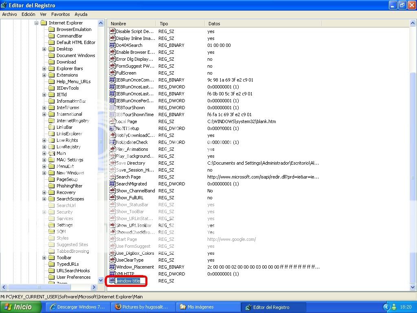Click the DWORD icon of NoUpdateCheck
Image resolution: width=417 pixels, height=313 pixels.
coord(112,142)
